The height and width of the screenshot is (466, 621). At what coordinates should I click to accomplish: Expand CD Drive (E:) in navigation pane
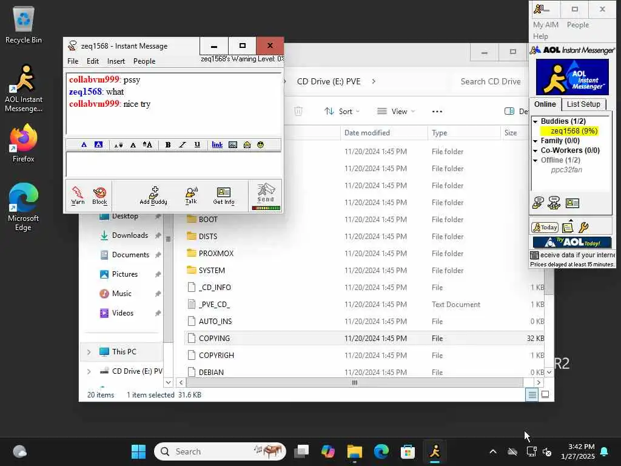pyautogui.click(x=89, y=371)
